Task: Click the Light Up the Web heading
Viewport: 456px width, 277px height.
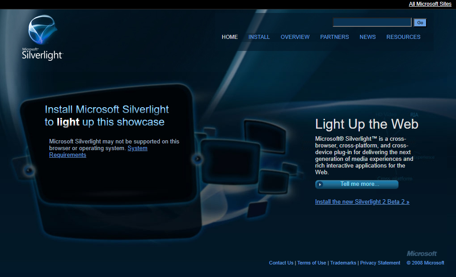Action: (x=367, y=124)
